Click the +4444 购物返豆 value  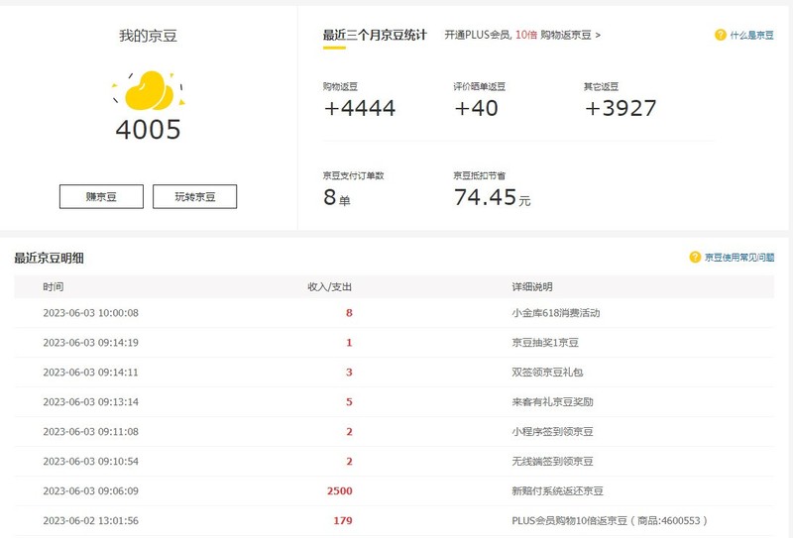[x=360, y=108]
